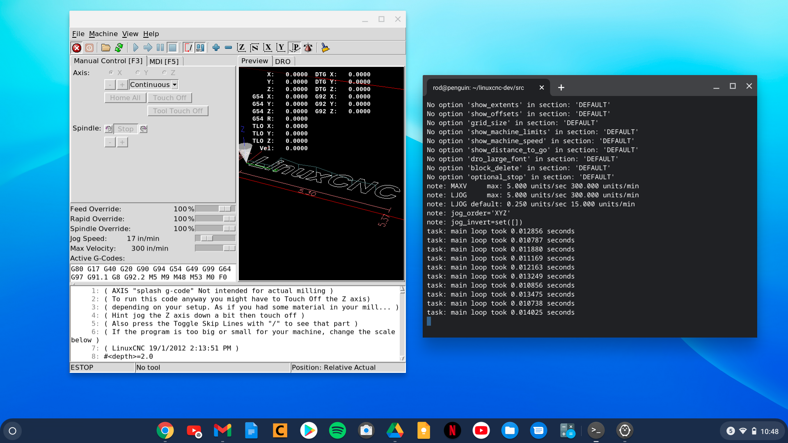
Task: Click the 3D preview plot area
Action: point(321,174)
